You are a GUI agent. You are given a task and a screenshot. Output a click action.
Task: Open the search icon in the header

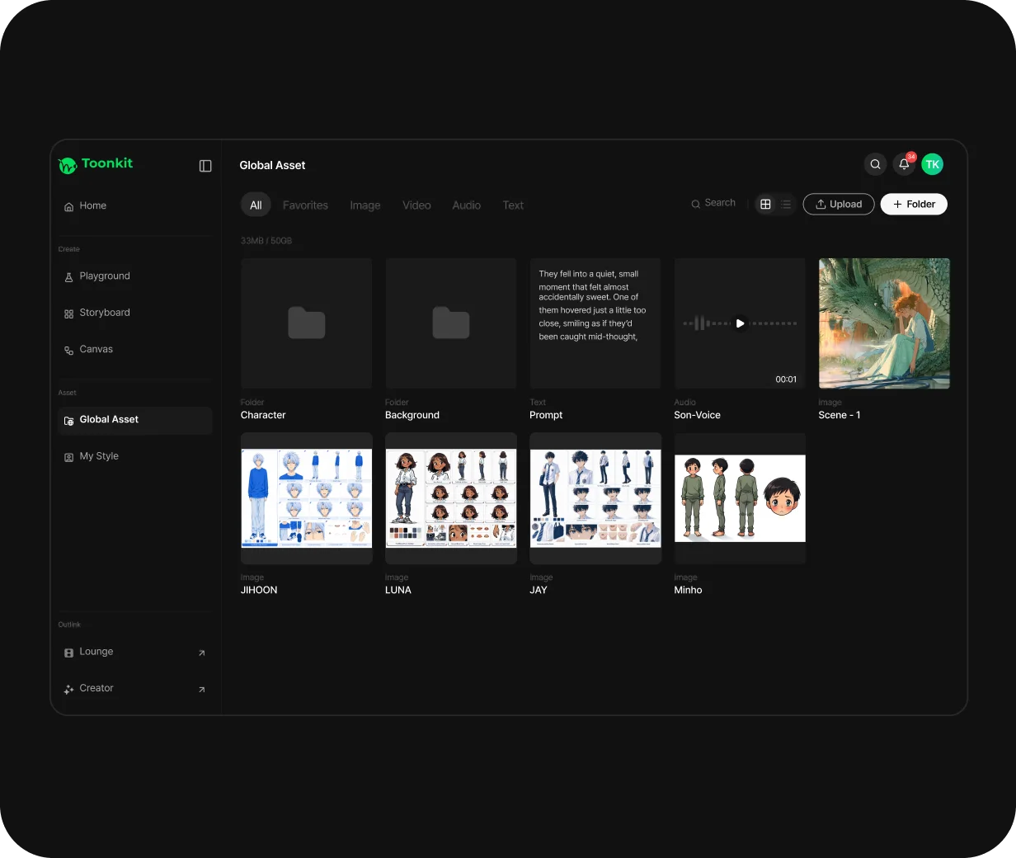click(x=875, y=164)
